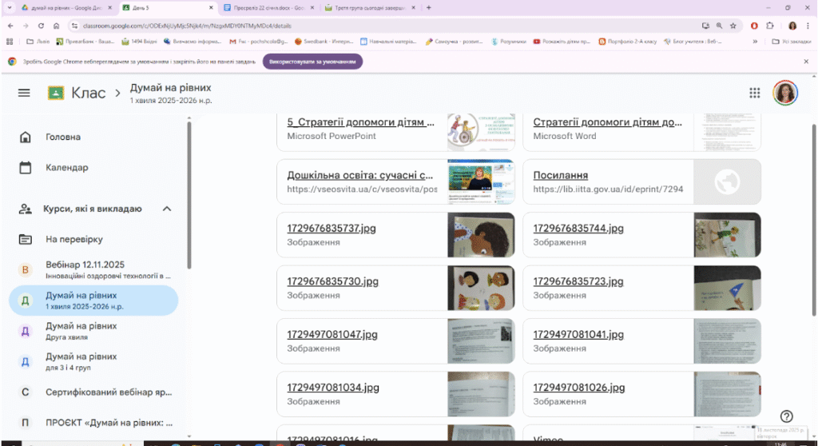Open the main hamburger menu
Image resolution: width=818 pixels, height=446 pixels.
[24, 93]
